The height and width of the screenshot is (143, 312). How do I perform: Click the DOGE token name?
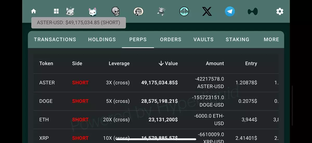(46, 101)
